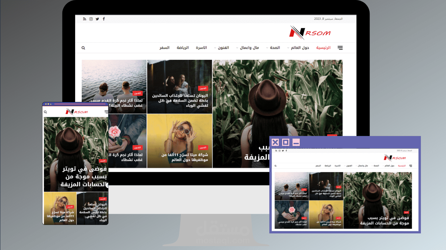Screen dimensions: 446x250
Task: Open the Twitter icon in the top bar
Action: point(97,19)
